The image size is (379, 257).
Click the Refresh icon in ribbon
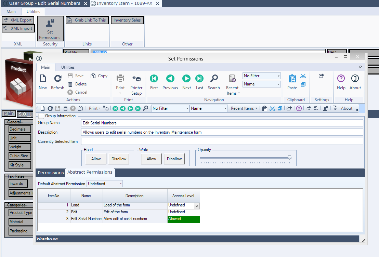point(57,79)
